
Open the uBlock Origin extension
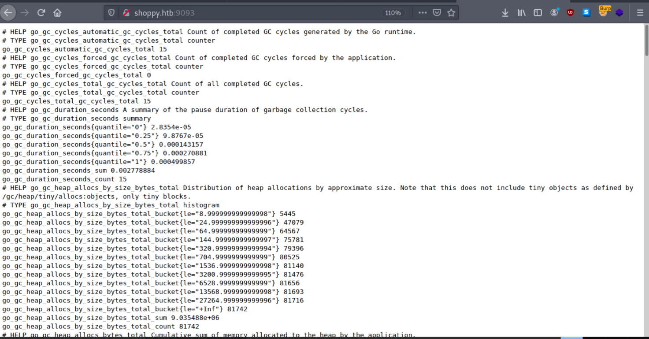pos(570,12)
